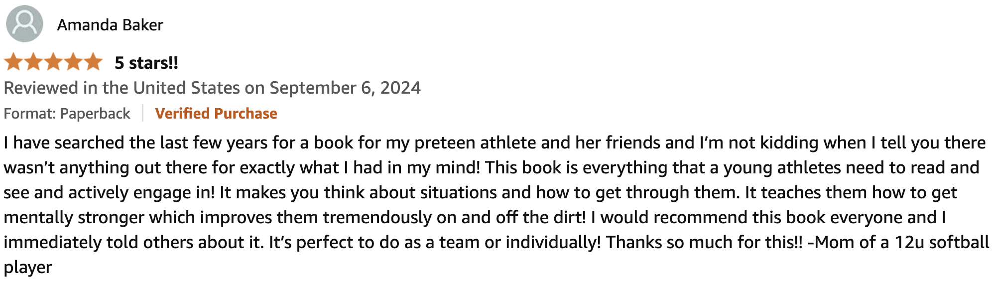Click the Verified Purchase label

[x=216, y=114]
